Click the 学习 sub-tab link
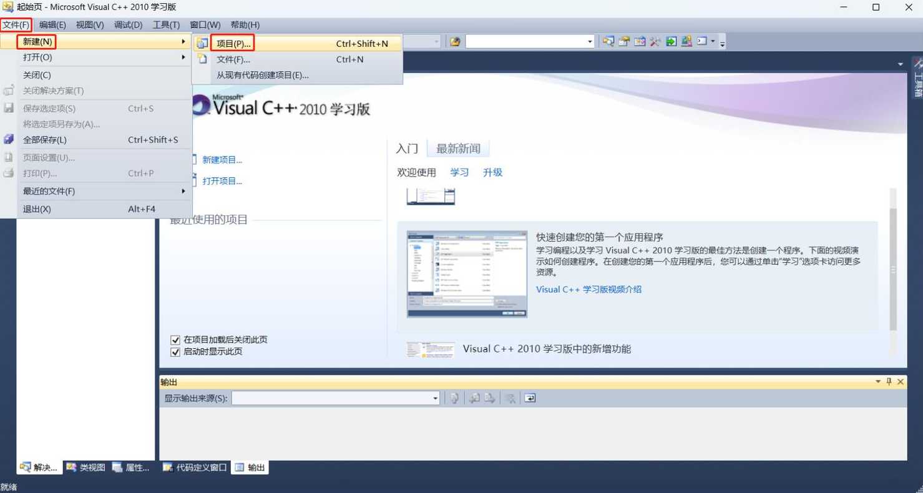Viewport: 923px width, 493px height. click(459, 172)
